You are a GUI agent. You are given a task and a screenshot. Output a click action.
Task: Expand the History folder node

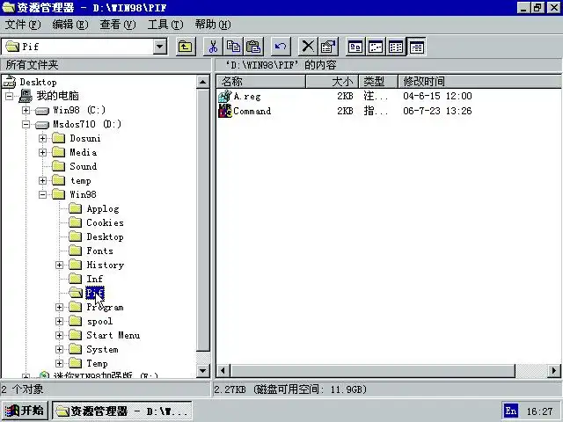(x=60, y=265)
